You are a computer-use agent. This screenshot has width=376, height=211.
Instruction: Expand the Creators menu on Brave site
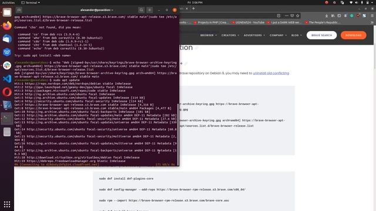[x=230, y=35]
